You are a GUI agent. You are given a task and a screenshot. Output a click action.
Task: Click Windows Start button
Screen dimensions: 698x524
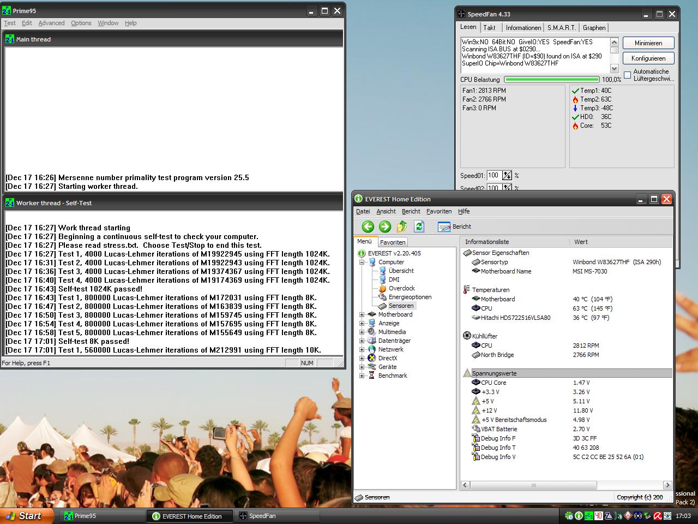point(27,516)
